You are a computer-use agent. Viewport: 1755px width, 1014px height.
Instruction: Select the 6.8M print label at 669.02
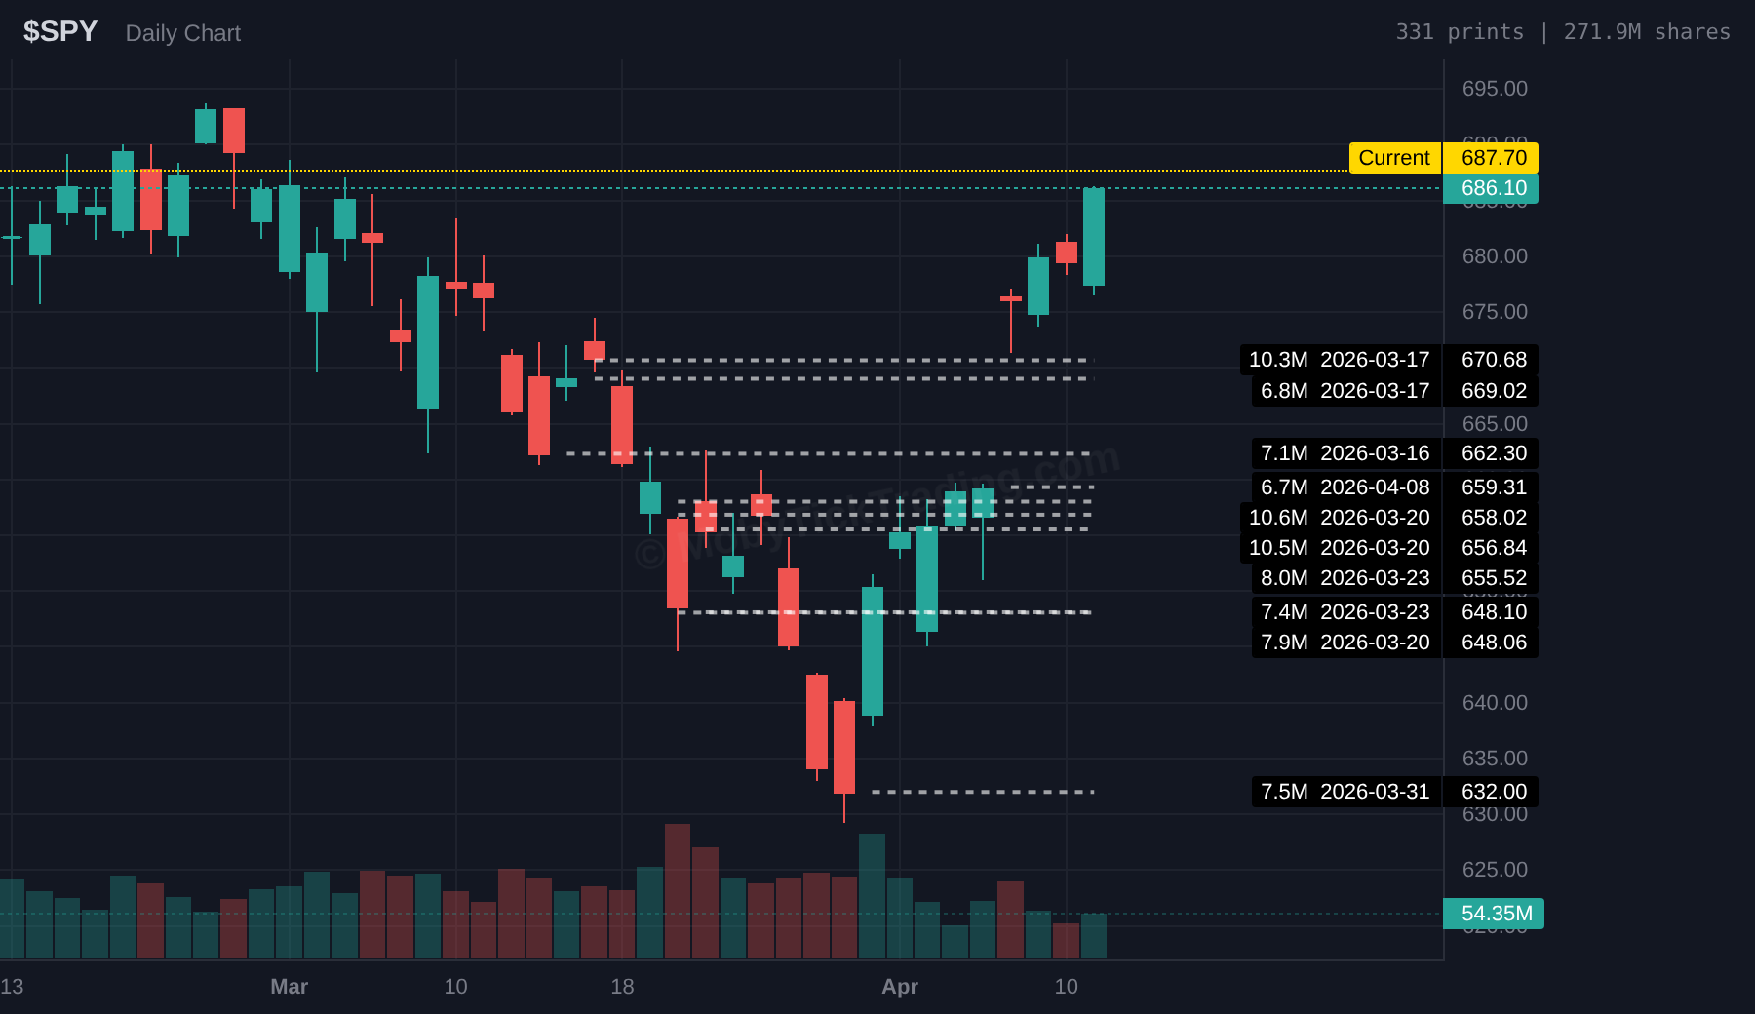pyautogui.click(x=1394, y=391)
